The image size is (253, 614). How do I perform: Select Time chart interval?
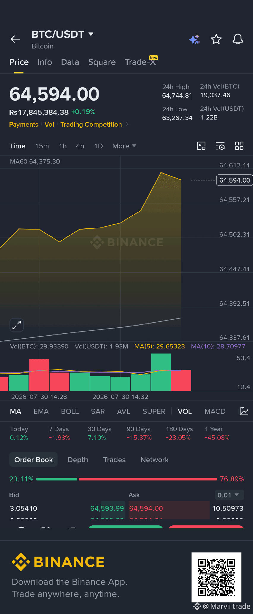click(17, 146)
